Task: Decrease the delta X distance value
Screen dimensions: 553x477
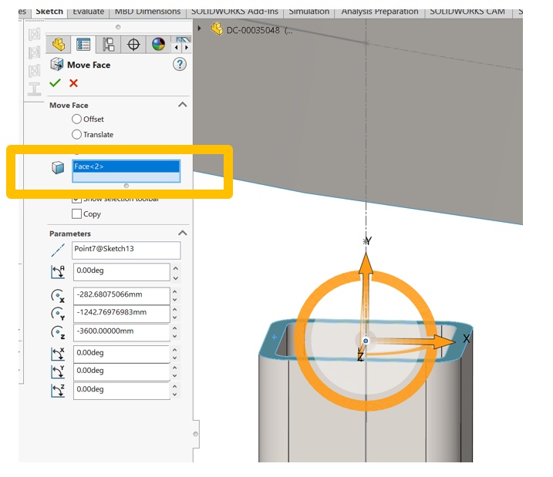Action: [x=175, y=301]
